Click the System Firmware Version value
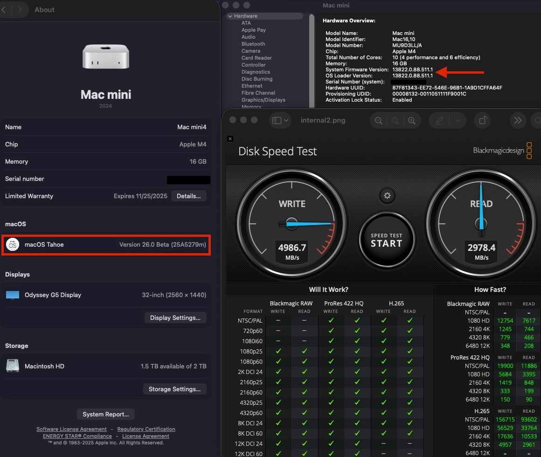This screenshot has width=541, height=457. pos(412,69)
